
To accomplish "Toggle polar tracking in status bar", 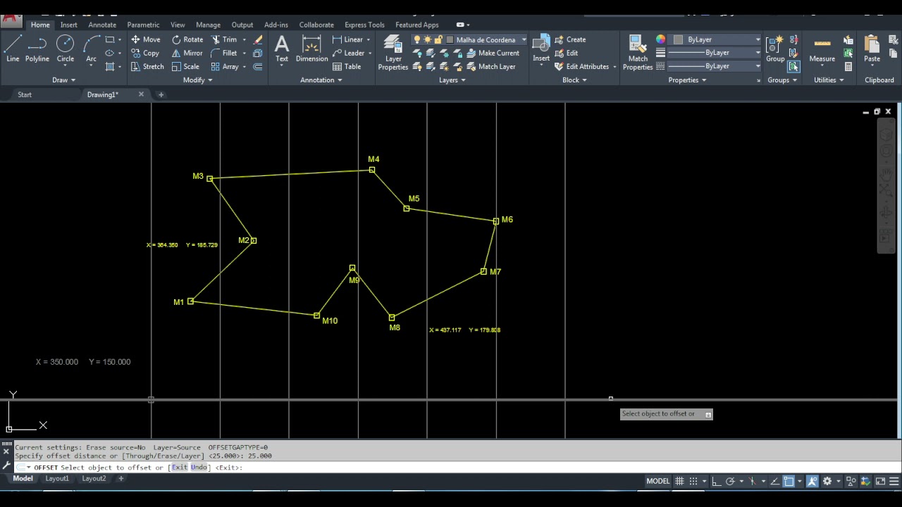I will (x=730, y=481).
